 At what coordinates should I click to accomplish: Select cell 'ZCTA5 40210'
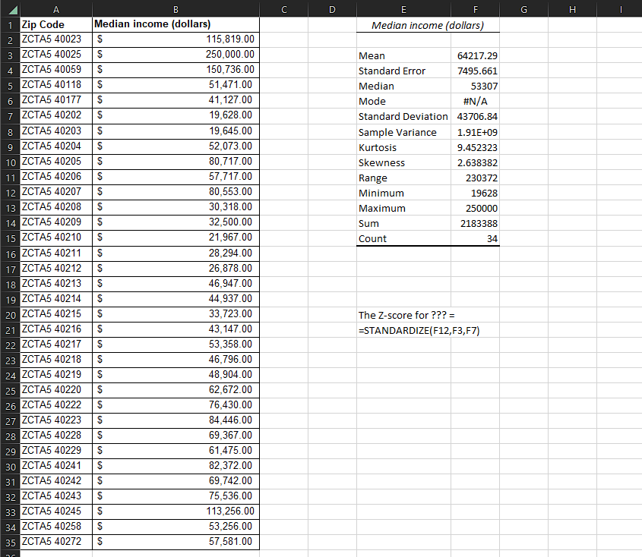(x=56, y=238)
